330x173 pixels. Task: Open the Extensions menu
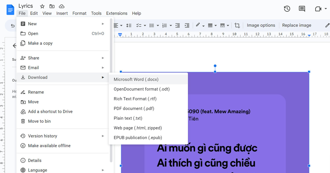117,13
